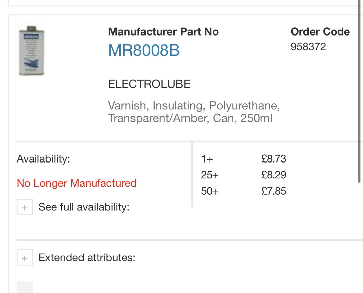Click the ELECTROLUBE manufacturer name
363x293 pixels.
point(149,84)
